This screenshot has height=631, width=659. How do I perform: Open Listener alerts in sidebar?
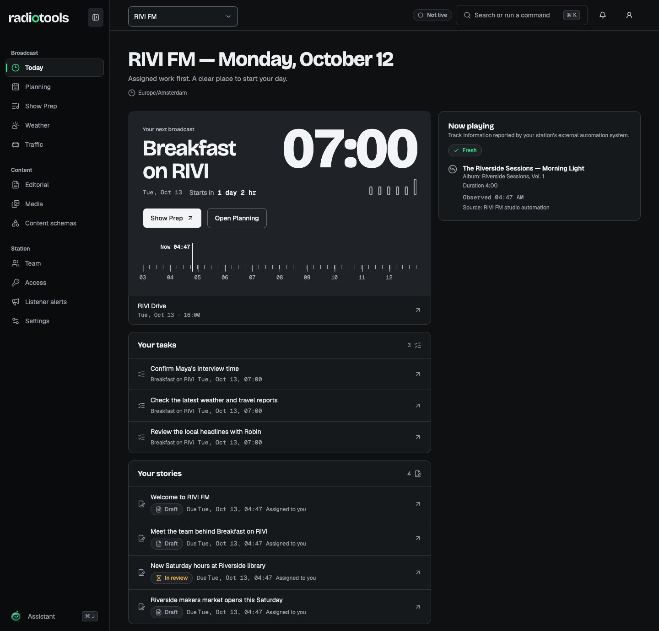(54, 302)
